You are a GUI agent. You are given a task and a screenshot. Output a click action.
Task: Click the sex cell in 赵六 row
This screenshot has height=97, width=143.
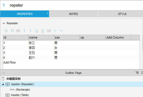coord(67,58)
